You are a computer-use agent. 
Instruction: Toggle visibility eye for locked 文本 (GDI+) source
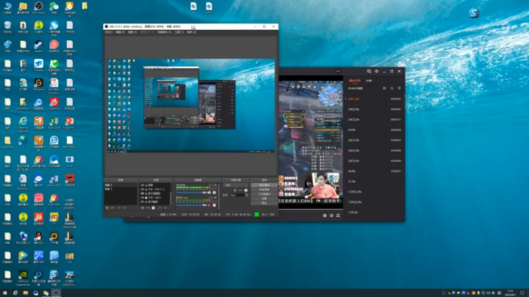point(142,197)
